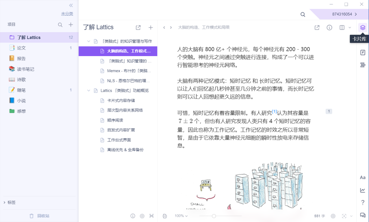Select the 诗歌 project

click(x=39, y=80)
